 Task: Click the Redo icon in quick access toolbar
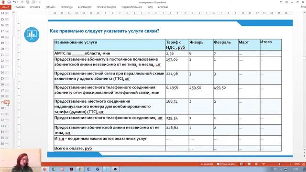(x=22, y=2)
